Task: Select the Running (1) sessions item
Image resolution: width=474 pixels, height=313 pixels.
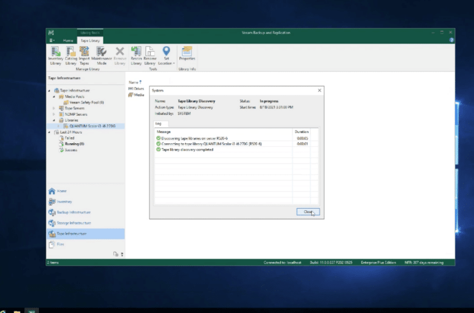Action: pyautogui.click(x=72, y=144)
